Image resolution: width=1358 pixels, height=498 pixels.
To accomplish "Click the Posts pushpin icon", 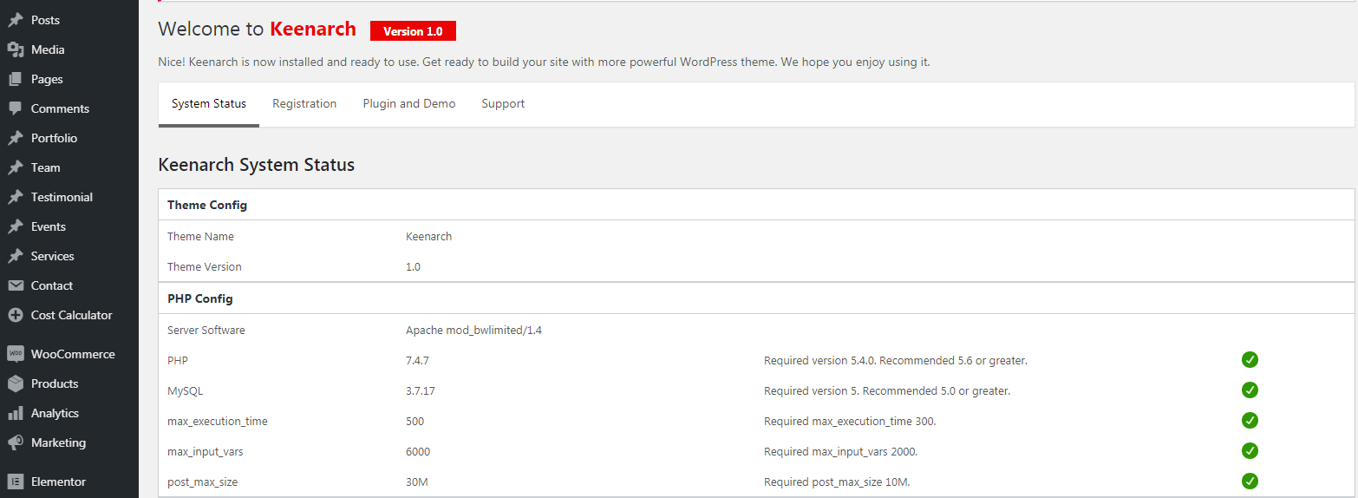I will pos(15,20).
